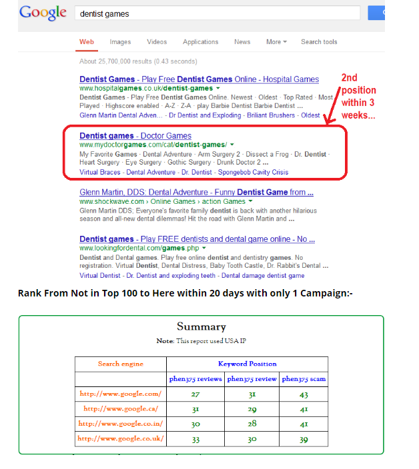Screen dimensions: 419x469
Task: Open the 'Oldest' sitelink under Hospital Games
Action: (x=310, y=115)
